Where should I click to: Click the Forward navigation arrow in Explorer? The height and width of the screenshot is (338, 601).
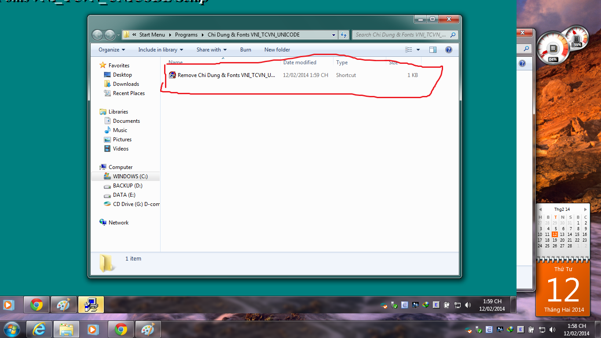tap(110, 35)
